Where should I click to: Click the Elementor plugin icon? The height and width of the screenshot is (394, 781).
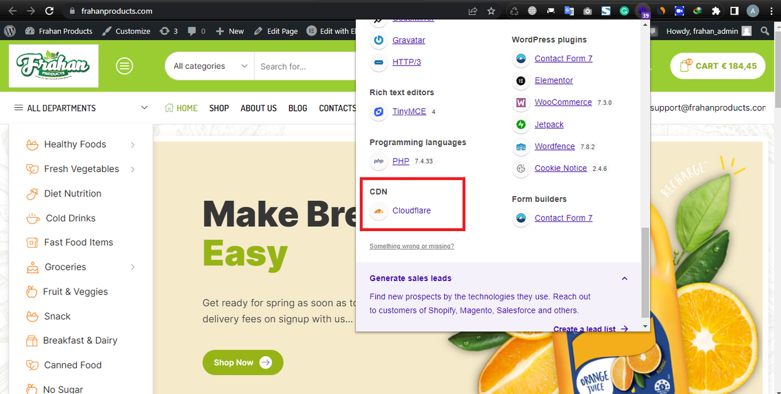click(x=521, y=81)
